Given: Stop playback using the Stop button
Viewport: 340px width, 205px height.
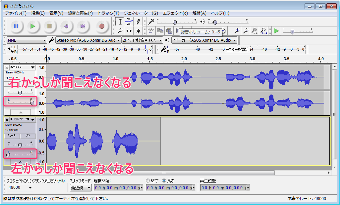Looking at the screenshot, I should click(49, 26).
